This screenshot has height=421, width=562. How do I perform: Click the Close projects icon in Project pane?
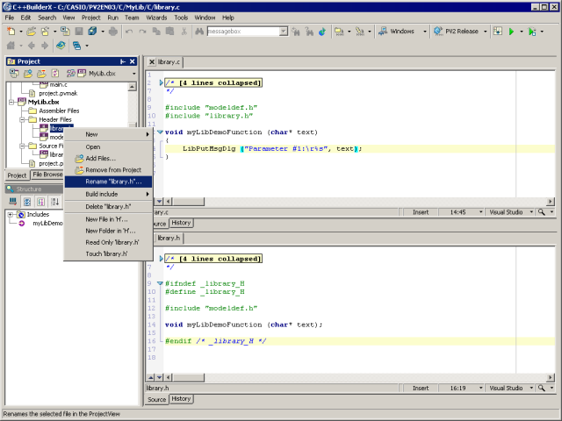coord(14,74)
